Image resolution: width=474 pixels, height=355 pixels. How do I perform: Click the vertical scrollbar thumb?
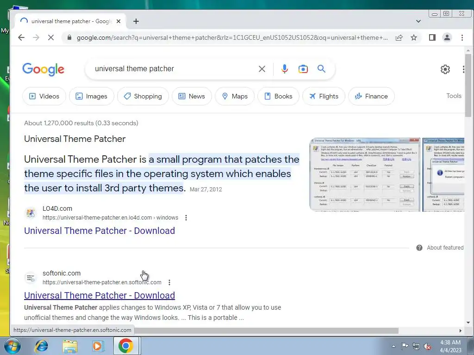coord(468,85)
